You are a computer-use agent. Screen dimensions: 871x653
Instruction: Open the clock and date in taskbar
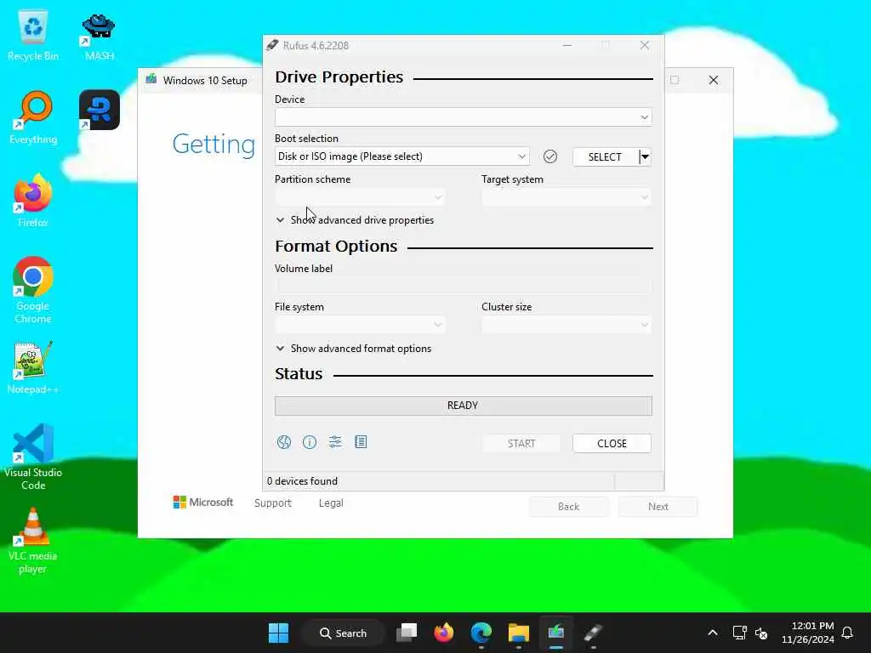pyautogui.click(x=808, y=633)
